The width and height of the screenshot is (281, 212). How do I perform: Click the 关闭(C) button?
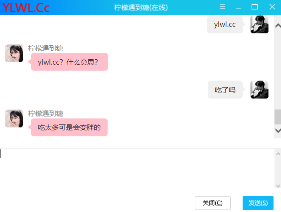(x=213, y=203)
